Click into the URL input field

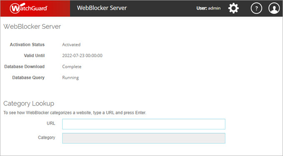(x=144, y=124)
